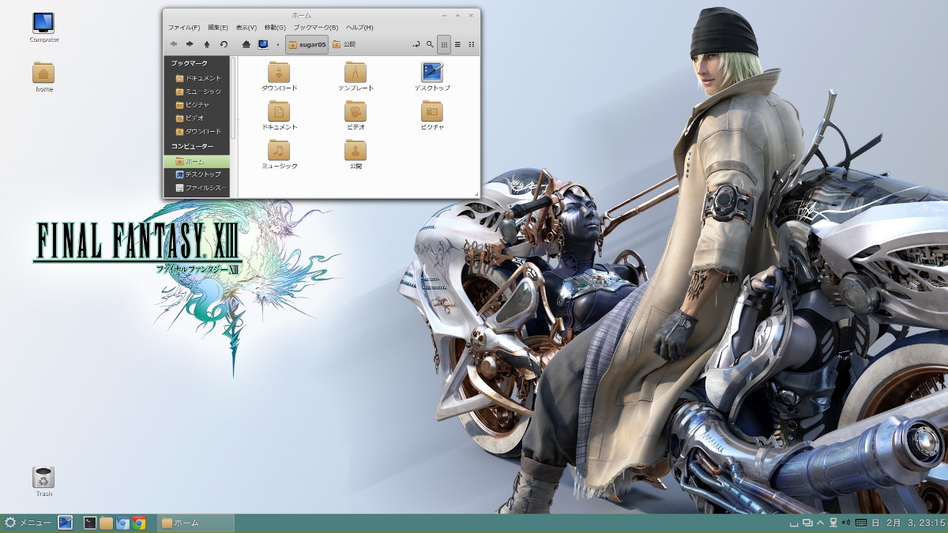948x533 pixels.
Task: Open the display settings tray icon
Action: click(x=807, y=523)
